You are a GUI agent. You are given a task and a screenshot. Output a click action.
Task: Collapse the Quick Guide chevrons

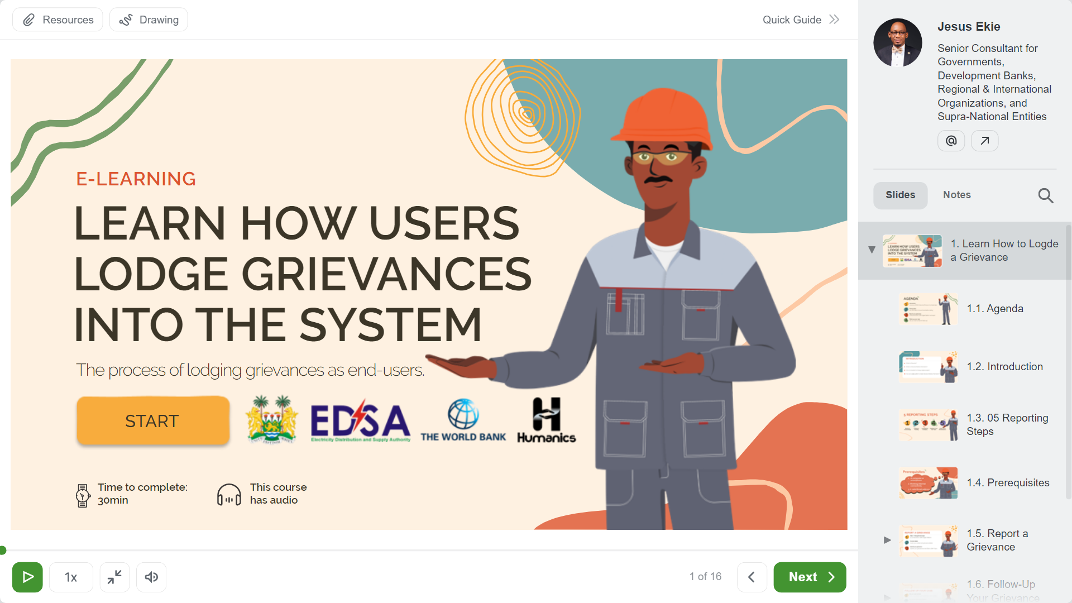click(834, 20)
